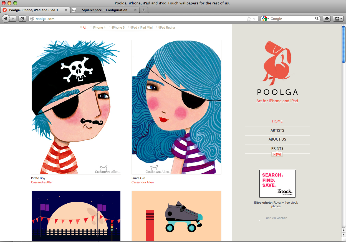Reload the page with the refresh button
The height and width of the screenshot is (242, 346).
[x=22, y=19]
